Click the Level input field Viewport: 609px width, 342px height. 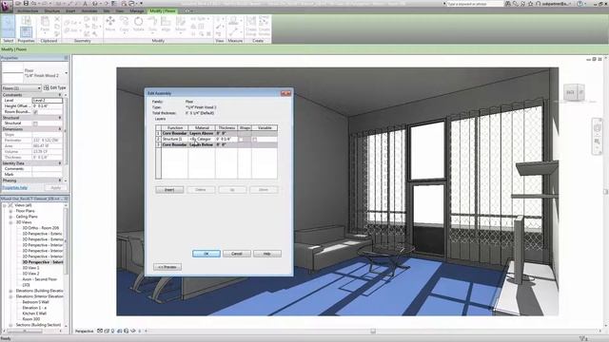(x=47, y=101)
